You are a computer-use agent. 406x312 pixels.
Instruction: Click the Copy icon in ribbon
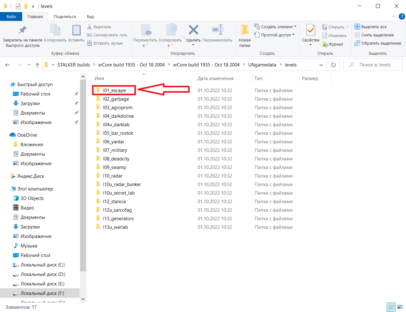(55, 30)
